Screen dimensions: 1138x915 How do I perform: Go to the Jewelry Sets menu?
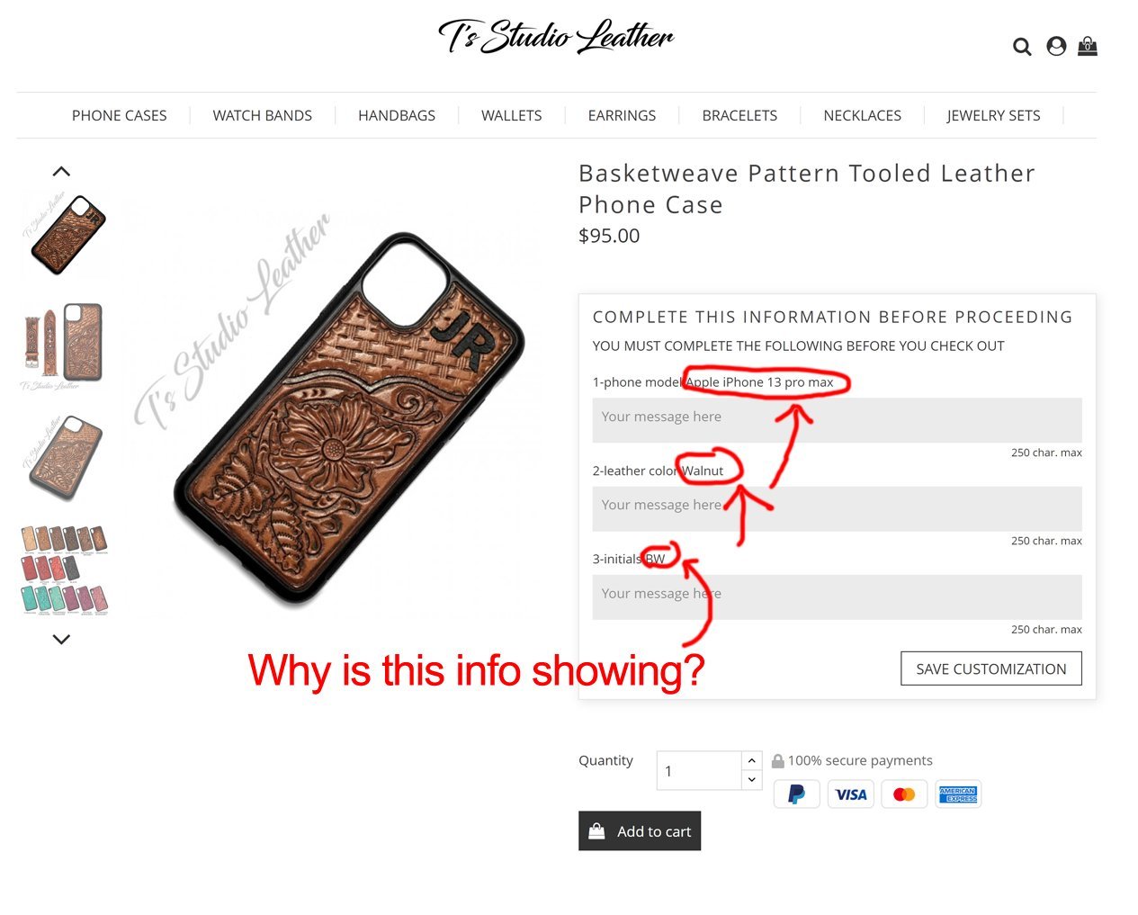pyautogui.click(x=993, y=115)
